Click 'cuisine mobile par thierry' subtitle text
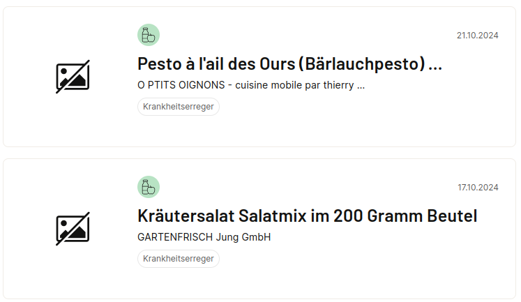The image size is (521, 302). pos(294,85)
